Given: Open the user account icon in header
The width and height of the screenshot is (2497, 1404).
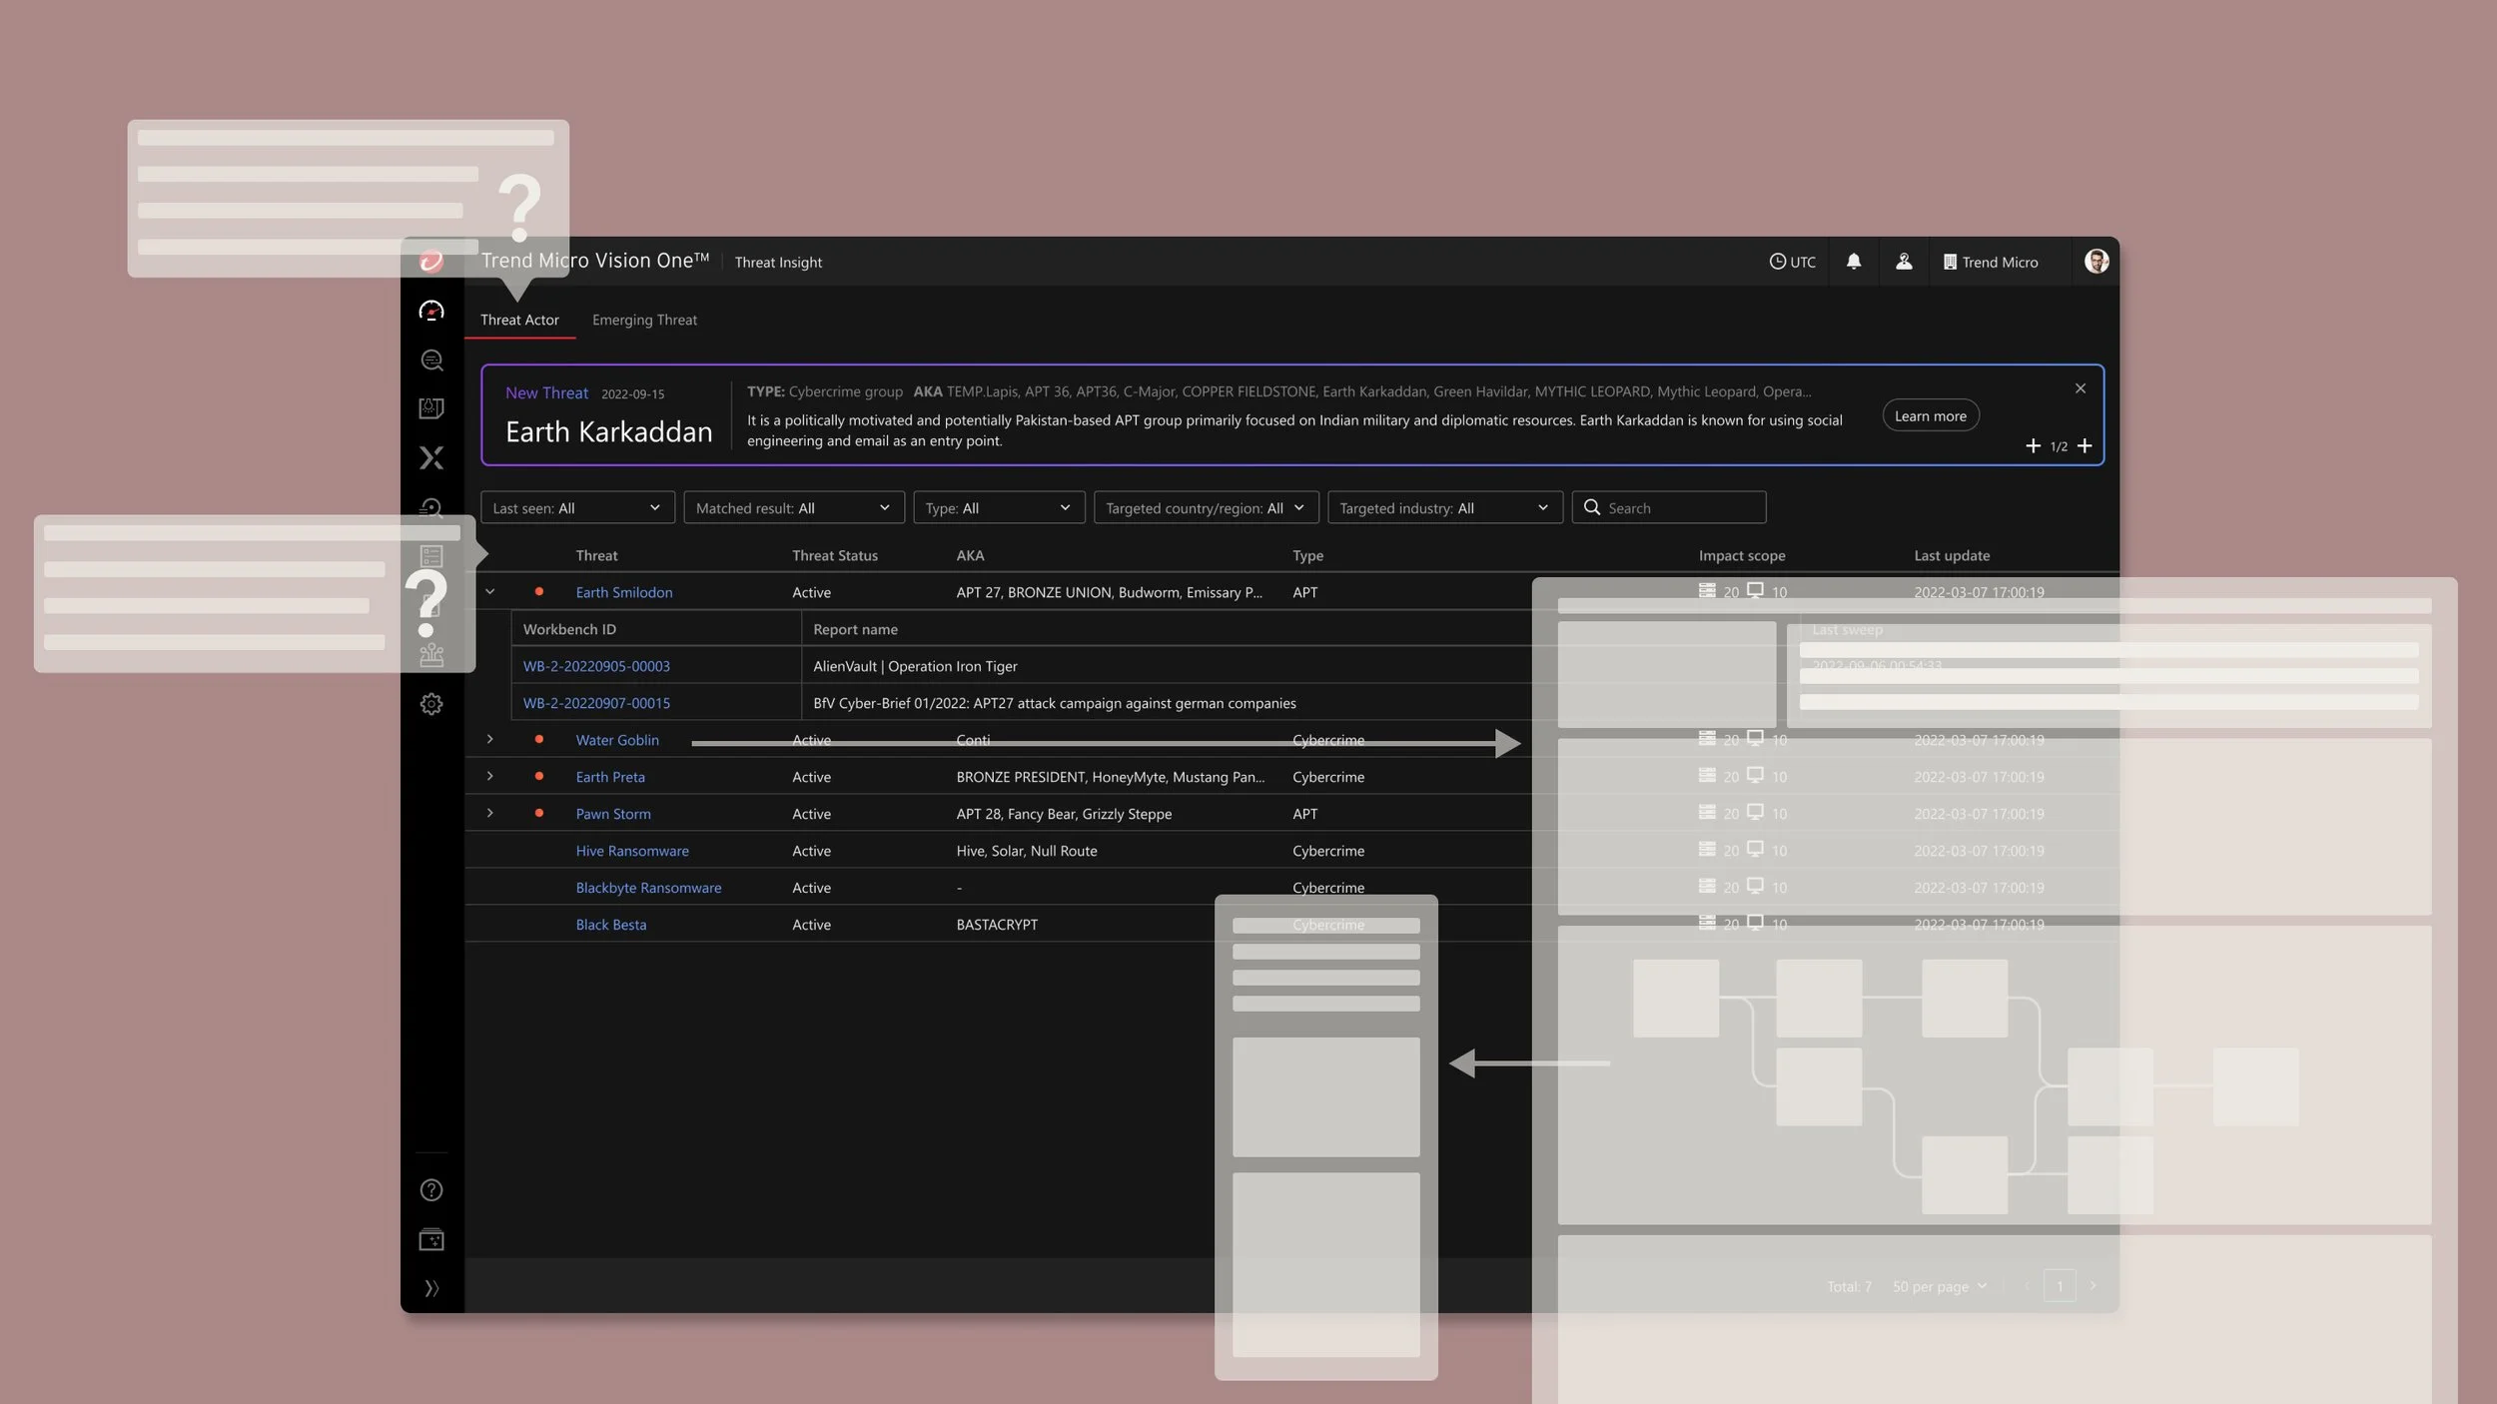Looking at the screenshot, I should [x=1904, y=262].
